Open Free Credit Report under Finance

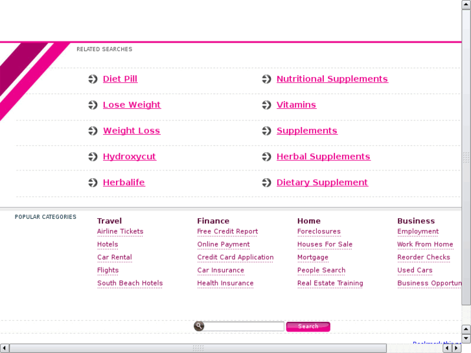coord(227,231)
